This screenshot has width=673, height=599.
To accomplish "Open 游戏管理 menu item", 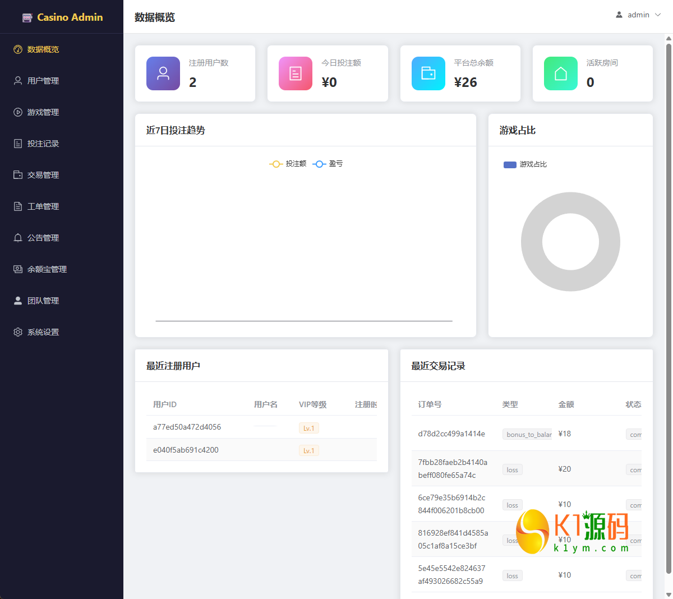I will [x=62, y=112].
